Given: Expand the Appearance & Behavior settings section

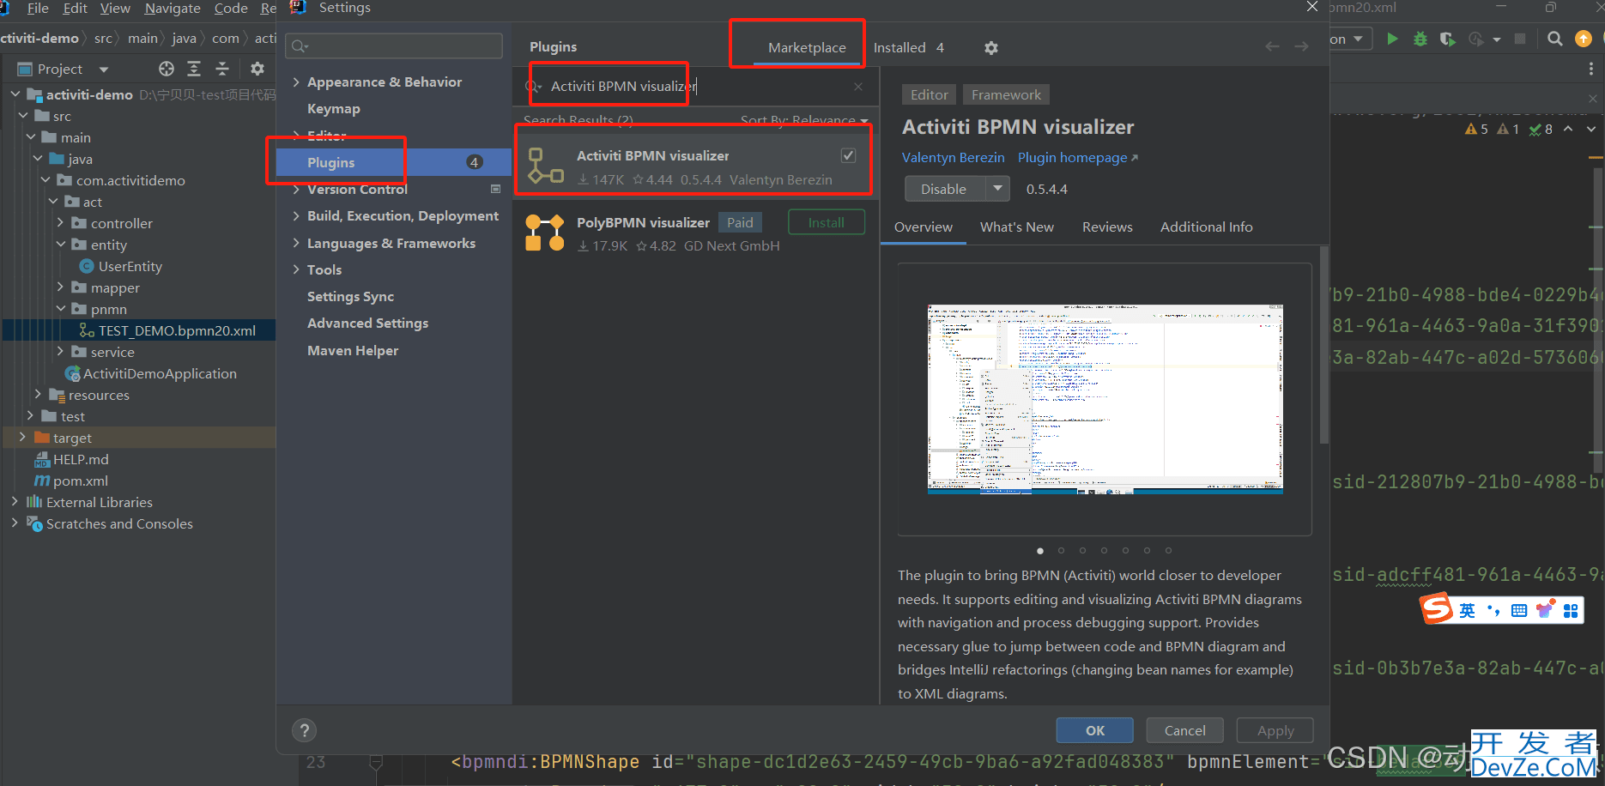Looking at the screenshot, I should coord(296,82).
